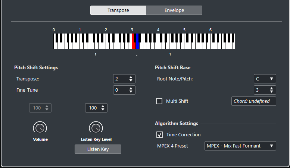This screenshot has width=290, height=168.
Task: Click the Listen Key Level knob
Action: (96, 128)
